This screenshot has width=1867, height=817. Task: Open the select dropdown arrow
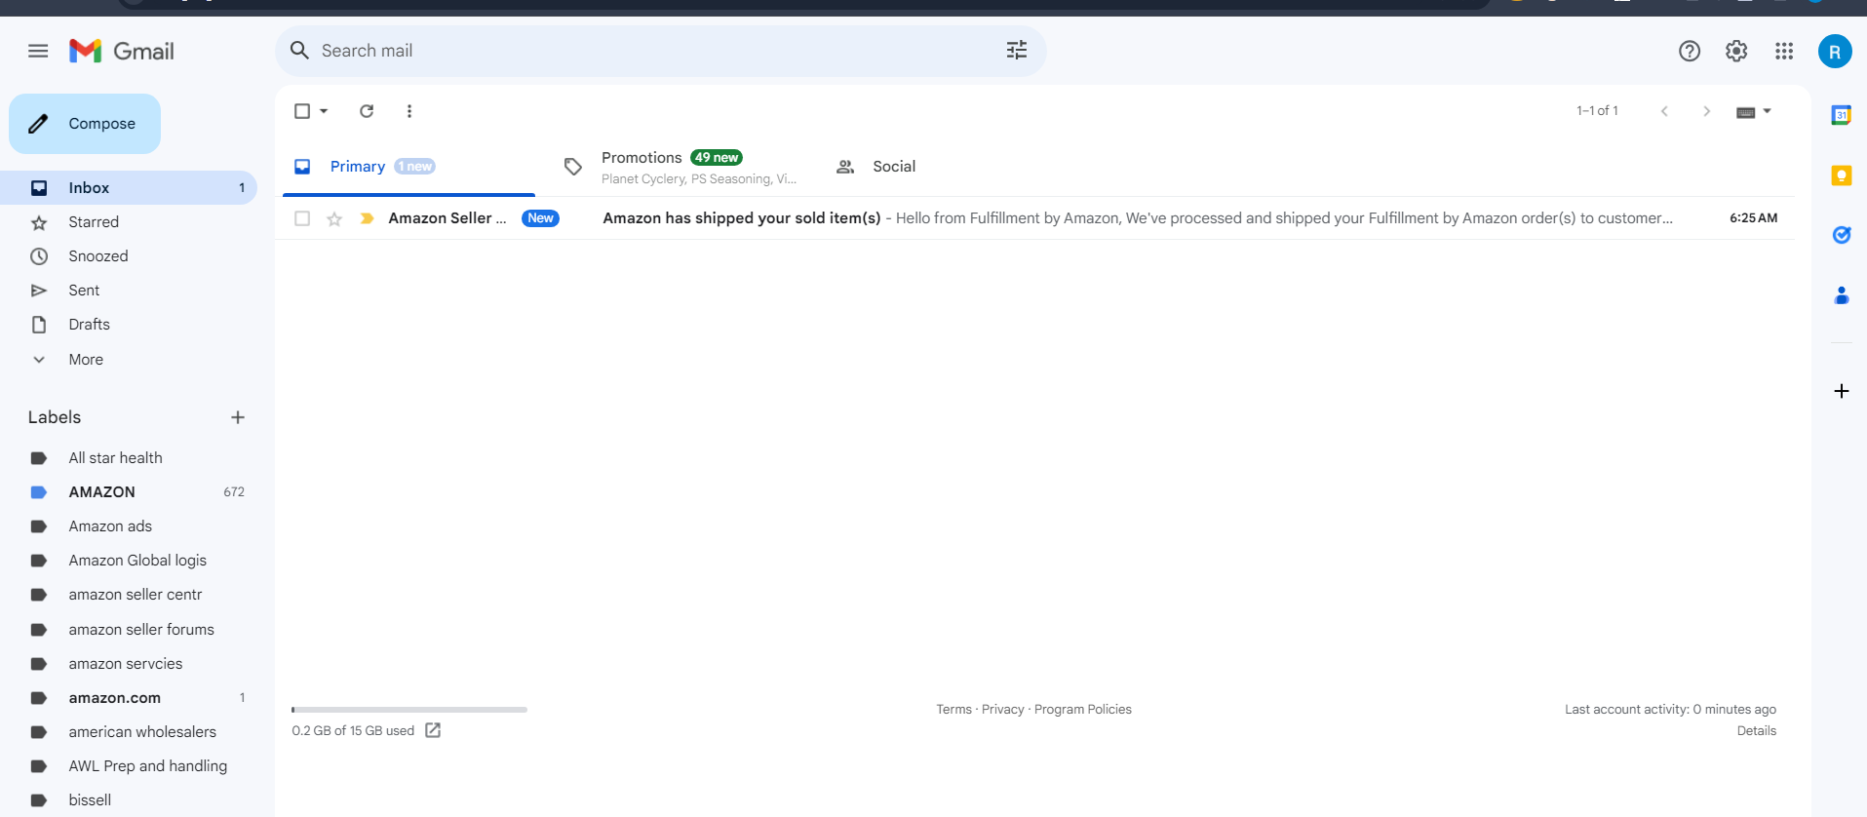(324, 111)
